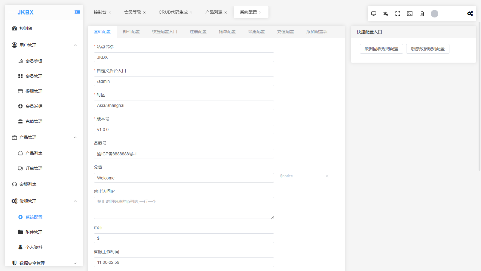This screenshot has height=271, width=481.
Task: Click the trash can clear-cache icon
Action: click(x=422, y=14)
